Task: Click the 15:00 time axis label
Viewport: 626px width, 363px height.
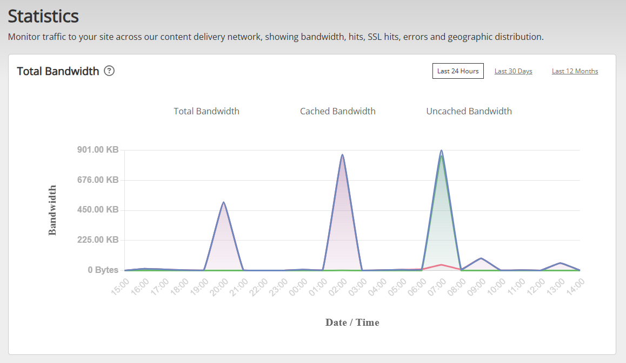Action: point(120,287)
